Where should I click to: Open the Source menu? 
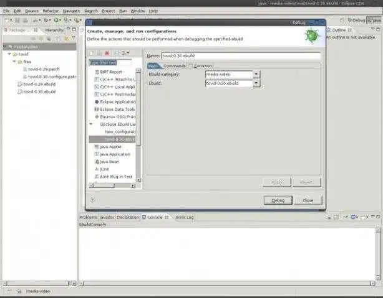[x=32, y=11]
